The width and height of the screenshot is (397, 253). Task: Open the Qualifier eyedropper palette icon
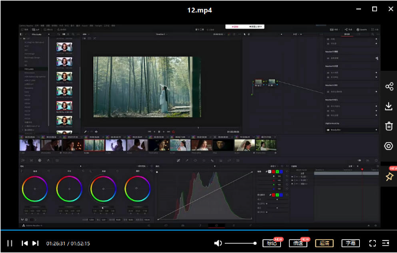(x=187, y=160)
